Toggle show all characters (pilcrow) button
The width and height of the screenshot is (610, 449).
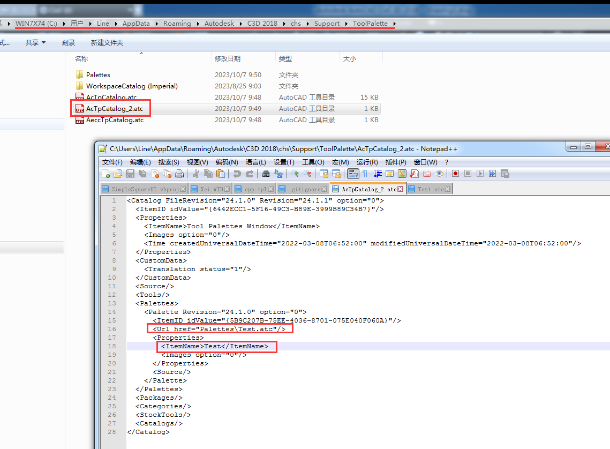(365, 174)
